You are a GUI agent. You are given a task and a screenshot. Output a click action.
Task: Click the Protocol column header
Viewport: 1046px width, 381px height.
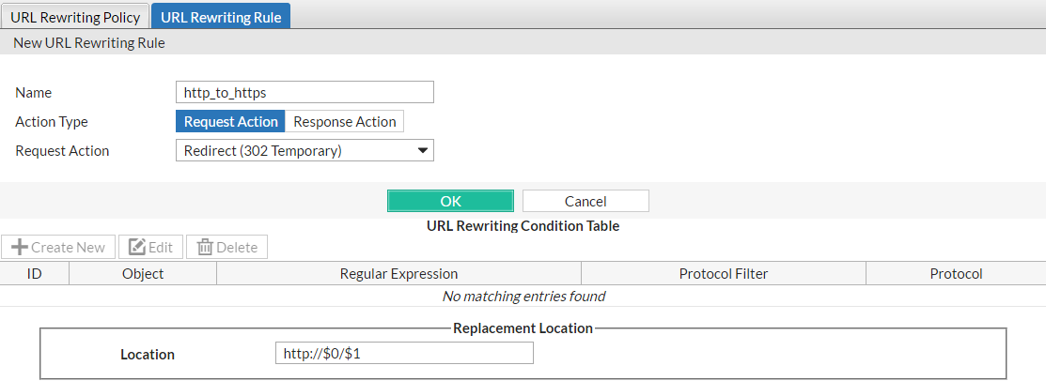(956, 273)
